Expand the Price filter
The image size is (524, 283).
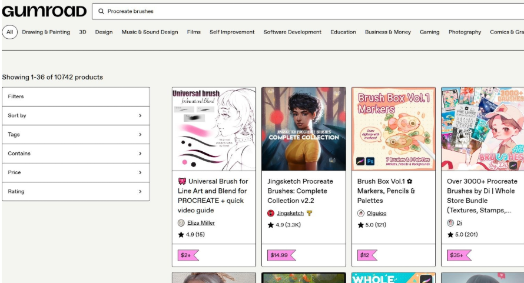coord(76,172)
